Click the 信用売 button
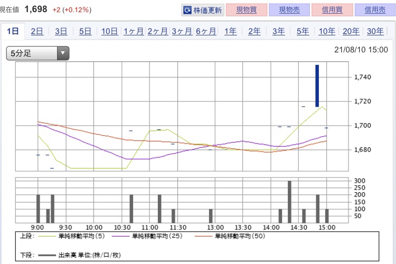396x264 pixels. coord(375,10)
